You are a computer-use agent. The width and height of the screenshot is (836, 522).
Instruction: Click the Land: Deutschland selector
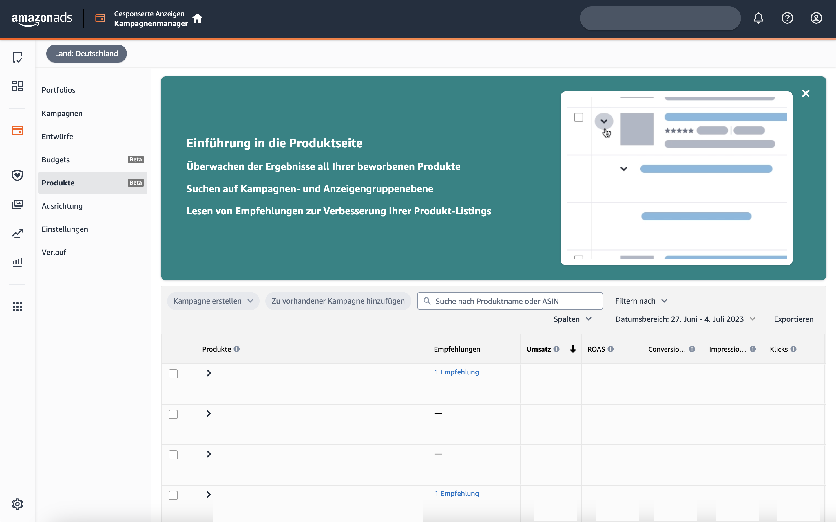(86, 54)
